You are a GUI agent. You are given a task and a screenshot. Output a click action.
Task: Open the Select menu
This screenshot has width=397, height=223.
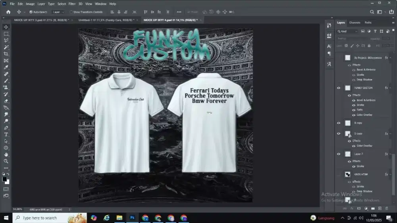62,4
